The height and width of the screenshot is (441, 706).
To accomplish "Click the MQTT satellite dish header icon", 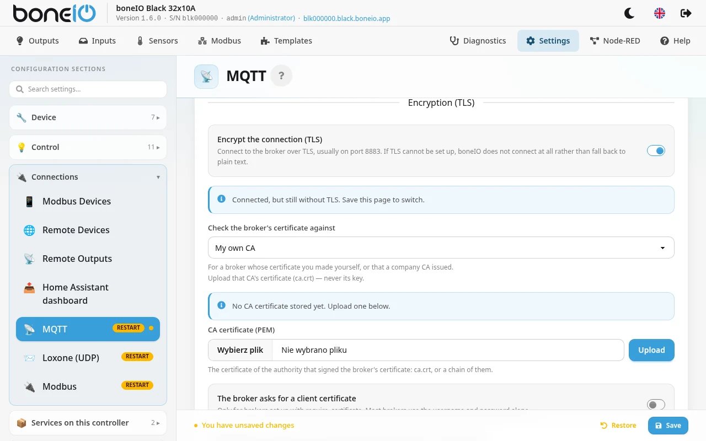I will point(206,76).
